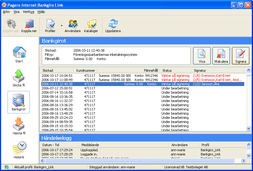Go to Start in the sidebar
Viewport: 253px width, 171px height.
pos(19,55)
